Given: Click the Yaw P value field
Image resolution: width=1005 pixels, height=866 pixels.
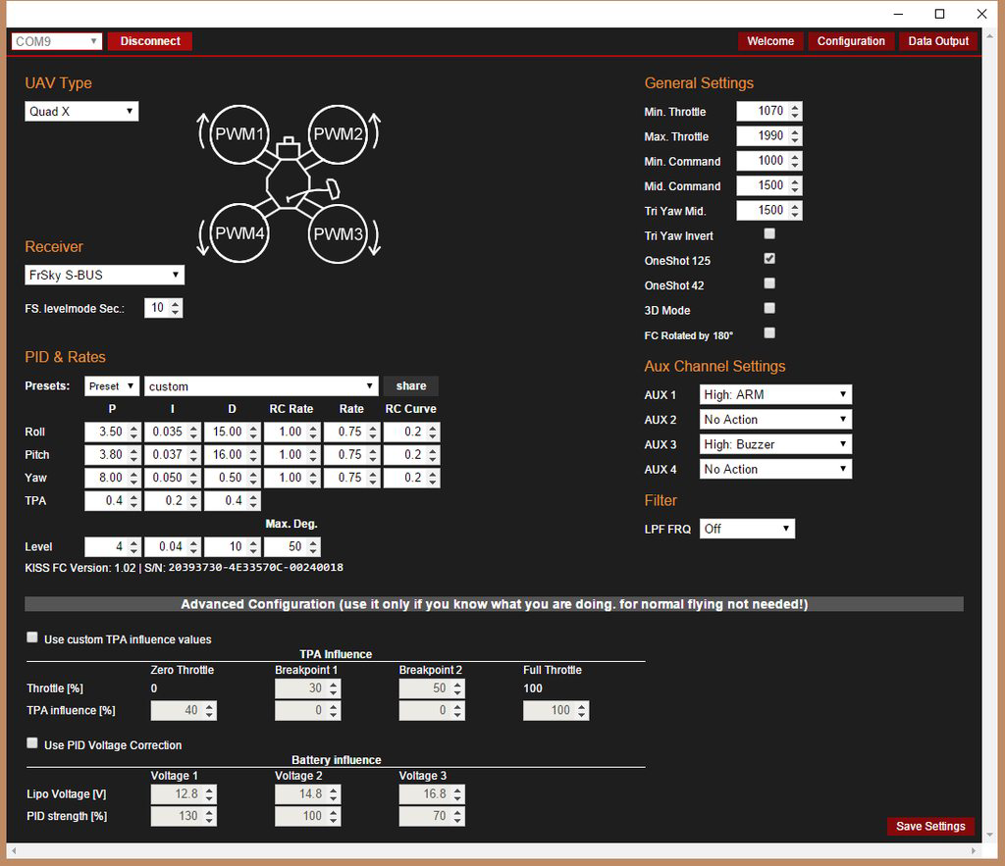Looking at the screenshot, I should click(112, 479).
